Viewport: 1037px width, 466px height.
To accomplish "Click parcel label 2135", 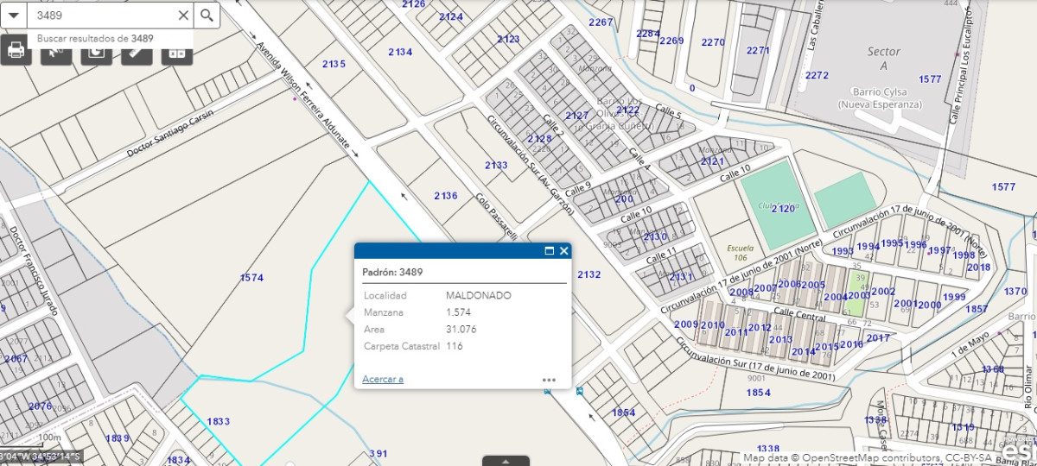I will pyautogui.click(x=334, y=64).
